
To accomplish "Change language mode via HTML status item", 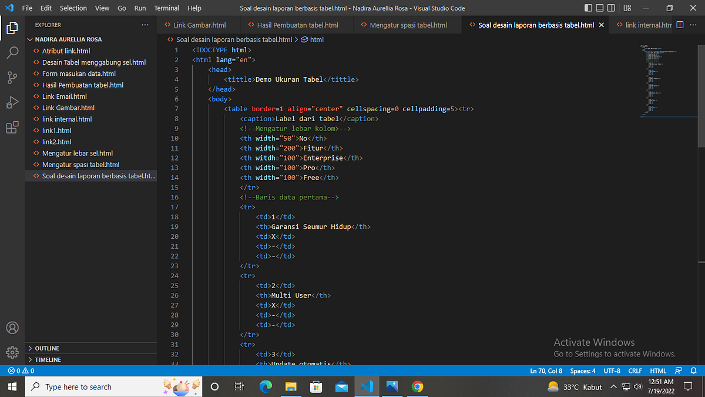I will [x=658, y=371].
